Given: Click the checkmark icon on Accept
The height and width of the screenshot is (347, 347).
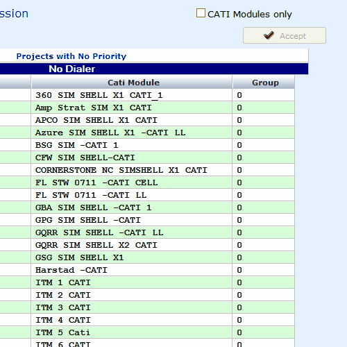Looking at the screenshot, I should click(269, 35).
